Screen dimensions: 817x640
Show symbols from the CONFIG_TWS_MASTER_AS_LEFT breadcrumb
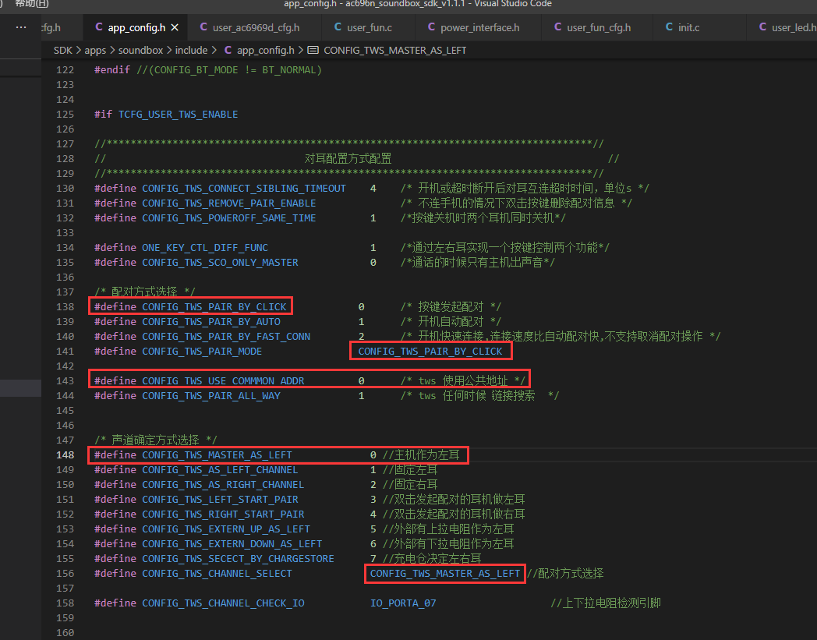(x=387, y=51)
